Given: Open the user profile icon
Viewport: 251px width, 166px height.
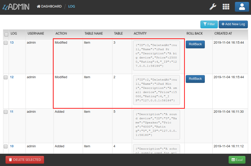Looking at the screenshot, I should [x=242, y=7].
